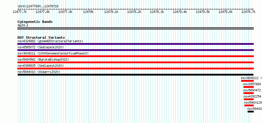The height and width of the screenshot is (123, 262).
Task: Click the esv3608112 label text
Action: coord(250,78)
